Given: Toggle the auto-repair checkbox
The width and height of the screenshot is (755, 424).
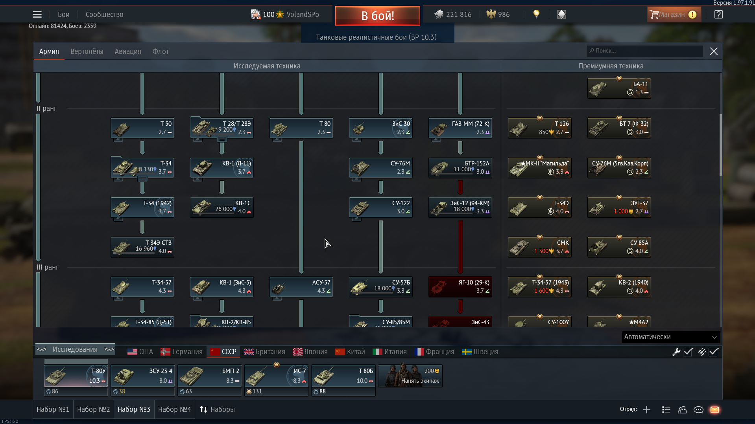Looking at the screenshot, I should point(688,352).
